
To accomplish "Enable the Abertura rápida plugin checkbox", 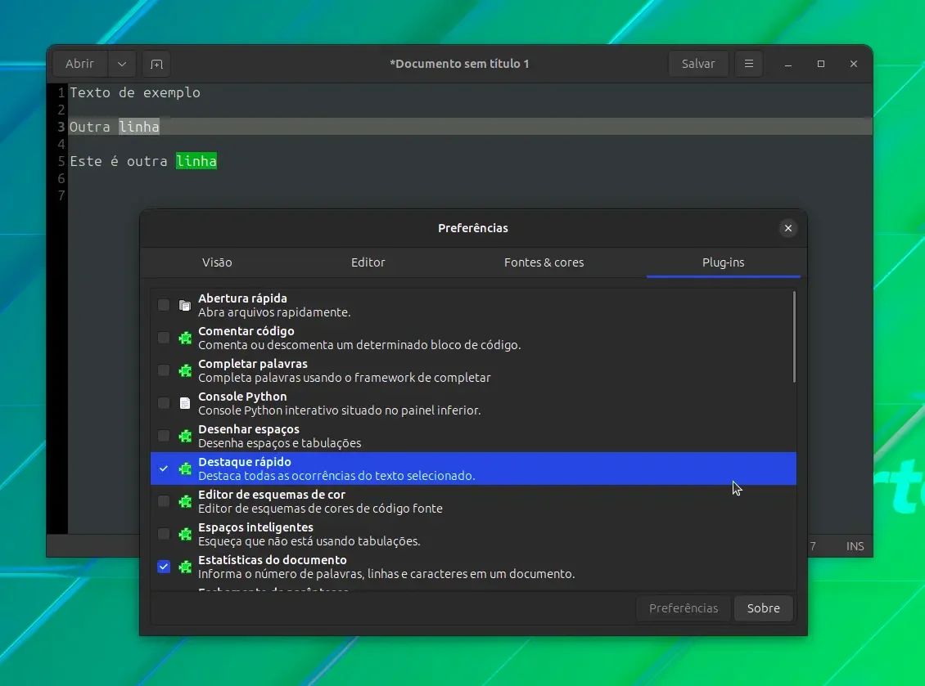I will point(164,305).
